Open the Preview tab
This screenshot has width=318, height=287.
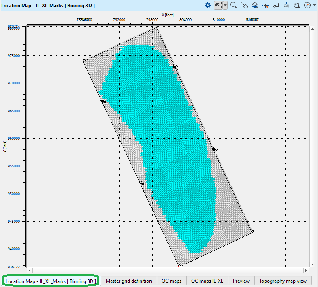241,281
